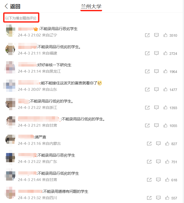
Task: Like the comment with 1477 likes
Action: pyautogui.click(x=165, y=90)
